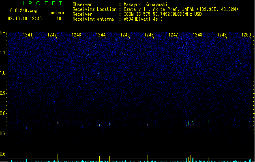The image size is (255, 162).
Task: Click the meteor label
Action: coord(58,13)
